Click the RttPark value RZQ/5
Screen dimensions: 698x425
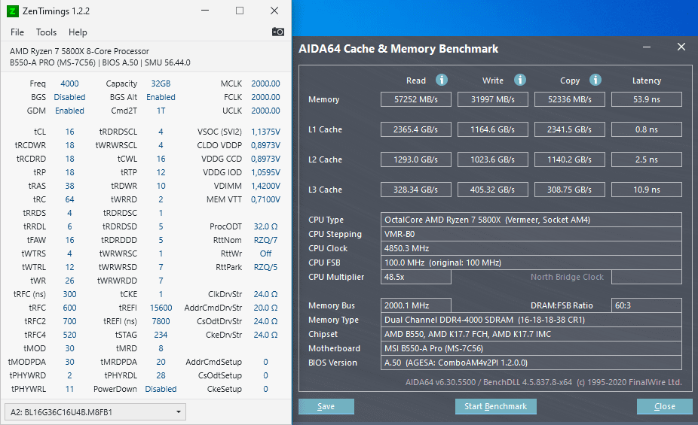265,267
